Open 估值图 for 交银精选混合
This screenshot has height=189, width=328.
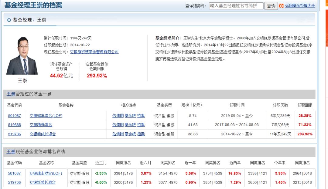pos(118,125)
